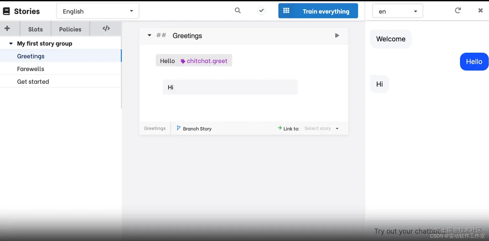The image size is (489, 241).
Task: Open the Policies tab
Action: pos(70,29)
